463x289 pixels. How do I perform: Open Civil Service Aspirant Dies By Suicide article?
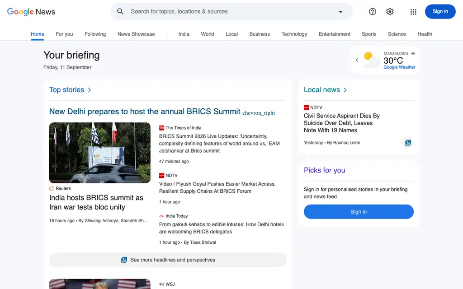point(342,123)
